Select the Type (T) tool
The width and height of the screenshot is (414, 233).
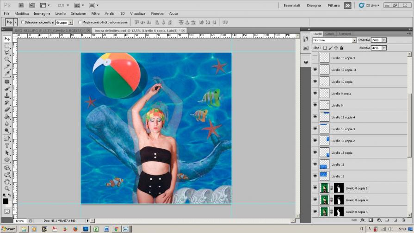pyautogui.click(x=7, y=145)
